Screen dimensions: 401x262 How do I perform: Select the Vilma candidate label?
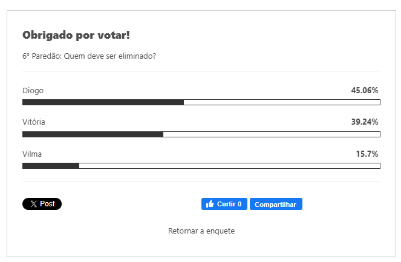[x=32, y=154]
